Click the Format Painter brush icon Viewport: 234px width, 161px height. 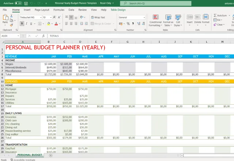11,25
